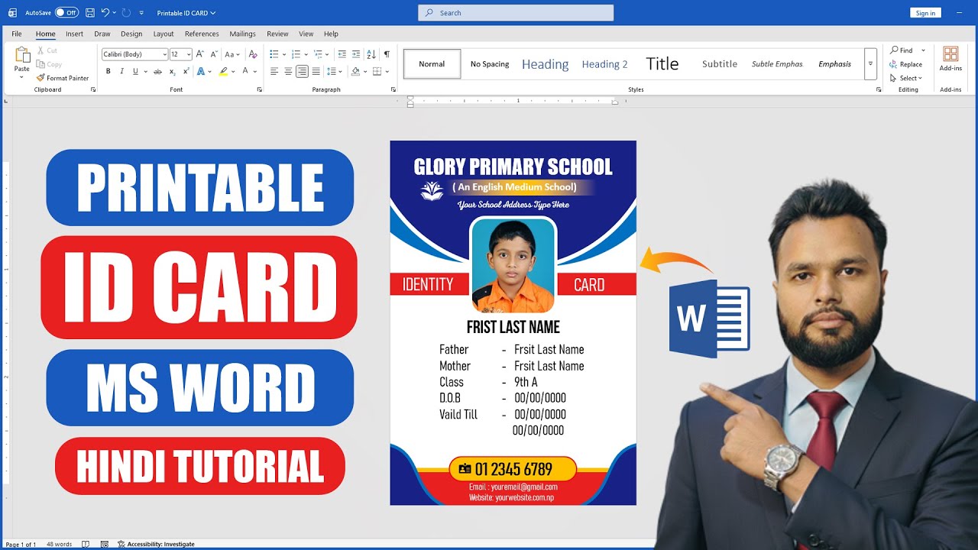This screenshot has width=978, height=550.
Task: Open the Paste options dropdown arrow
Action: 22,77
